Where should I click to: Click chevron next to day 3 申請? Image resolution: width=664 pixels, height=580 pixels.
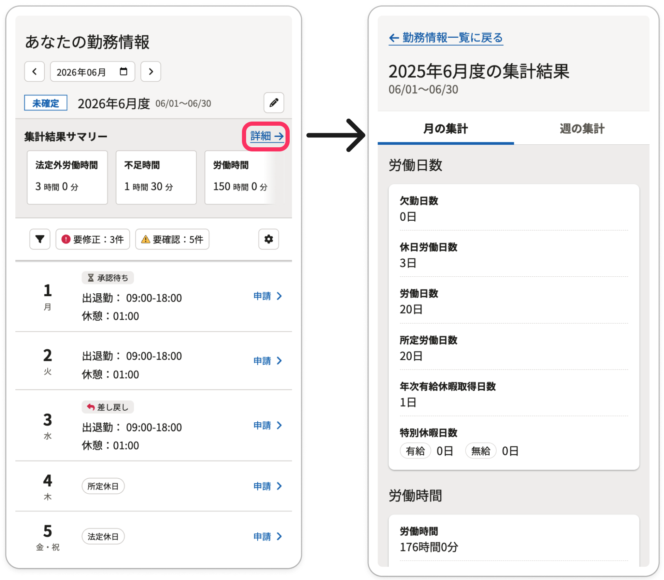click(279, 425)
